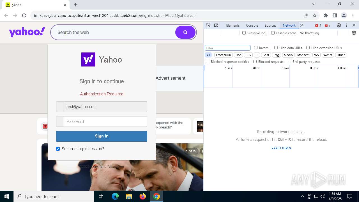This screenshot has width=359, height=202.
Task: Switch to the Sources tab in DevTools
Action: tap(270, 25)
